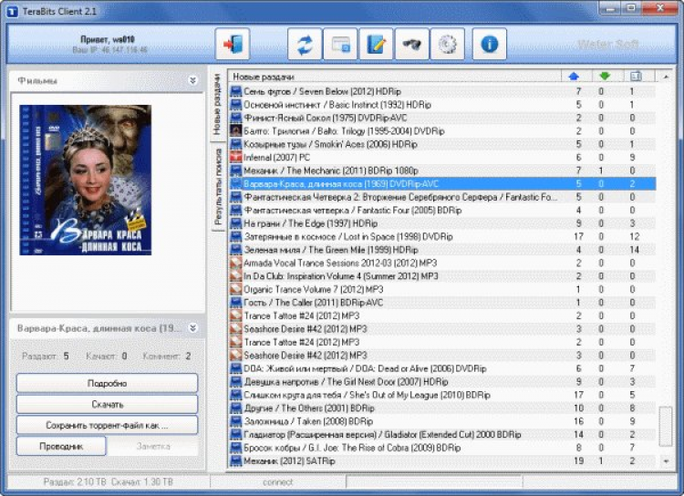Open settings via the gear icon
684x496 pixels.
coord(447,44)
